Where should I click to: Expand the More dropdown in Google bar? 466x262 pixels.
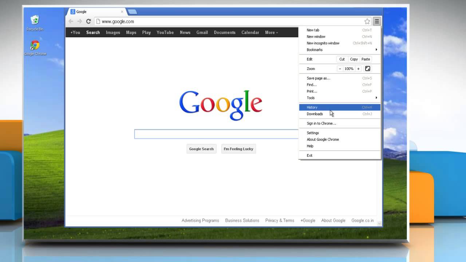coord(271,32)
